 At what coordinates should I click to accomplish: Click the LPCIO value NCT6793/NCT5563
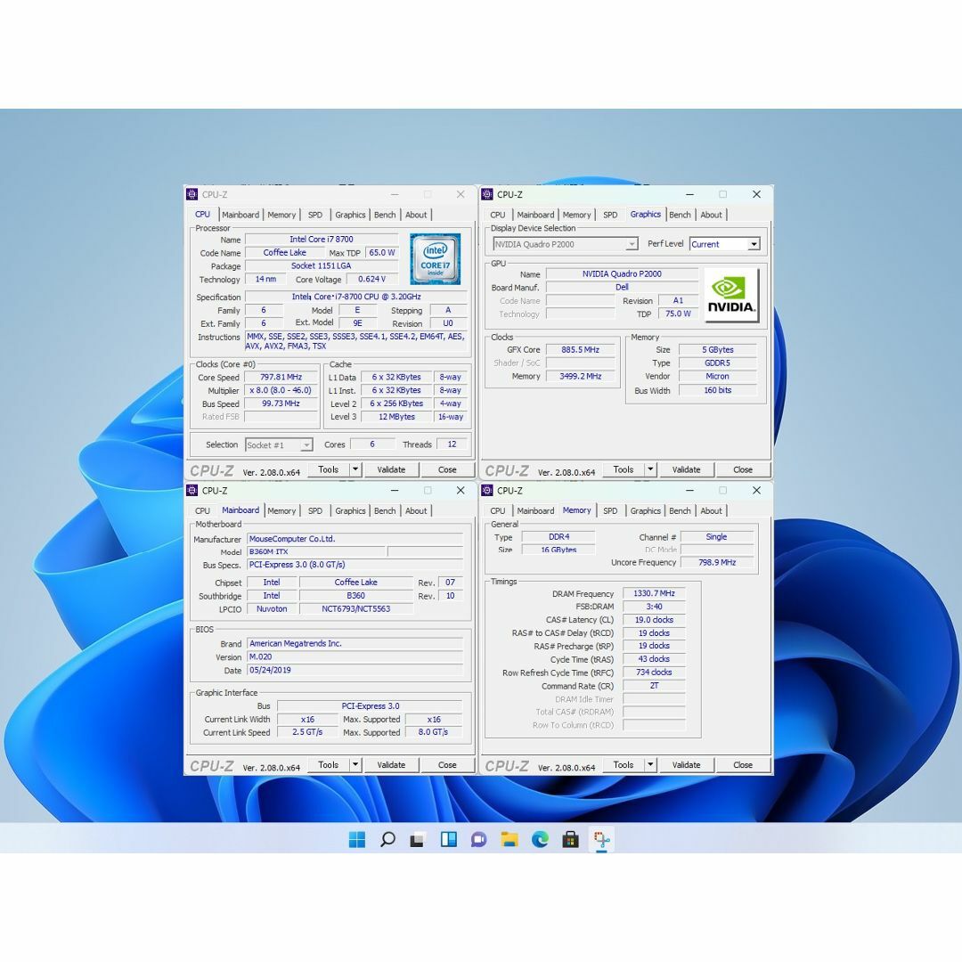355,608
